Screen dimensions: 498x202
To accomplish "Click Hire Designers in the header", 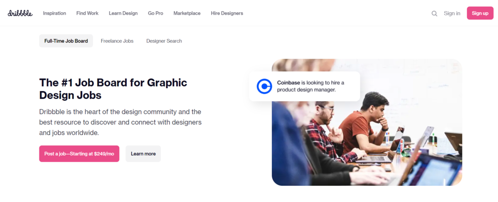I will coord(227,13).
